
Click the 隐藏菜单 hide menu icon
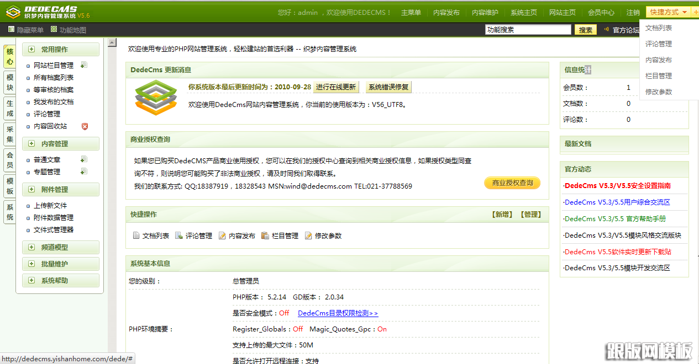point(11,30)
